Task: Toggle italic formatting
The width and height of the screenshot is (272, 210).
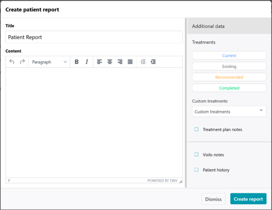Action: pos(87,62)
